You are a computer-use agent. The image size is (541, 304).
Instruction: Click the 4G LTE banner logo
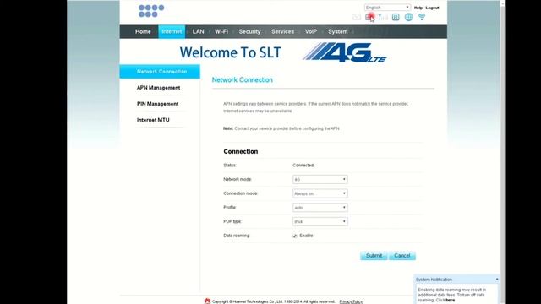[345, 52]
